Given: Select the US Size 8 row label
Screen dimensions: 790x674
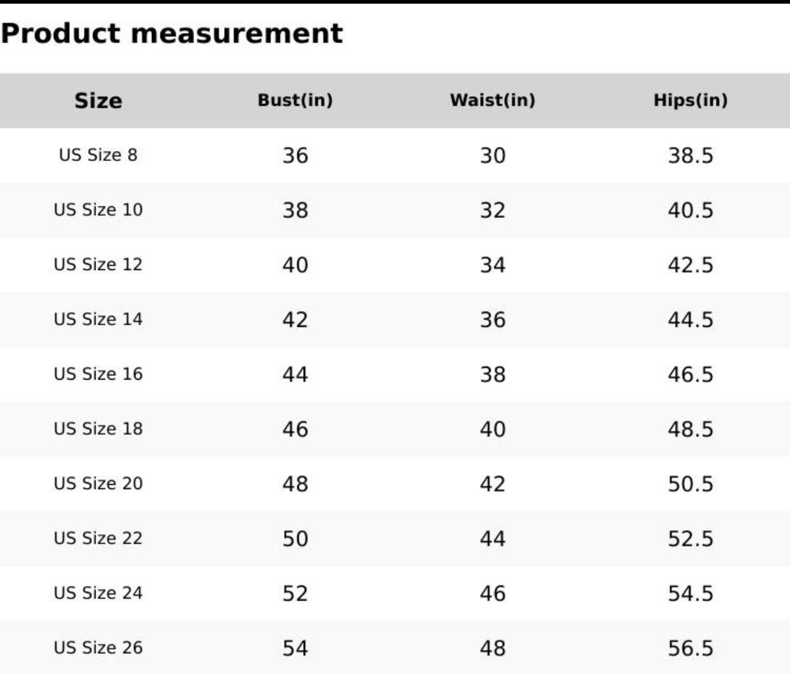Looking at the screenshot, I should tap(98, 155).
